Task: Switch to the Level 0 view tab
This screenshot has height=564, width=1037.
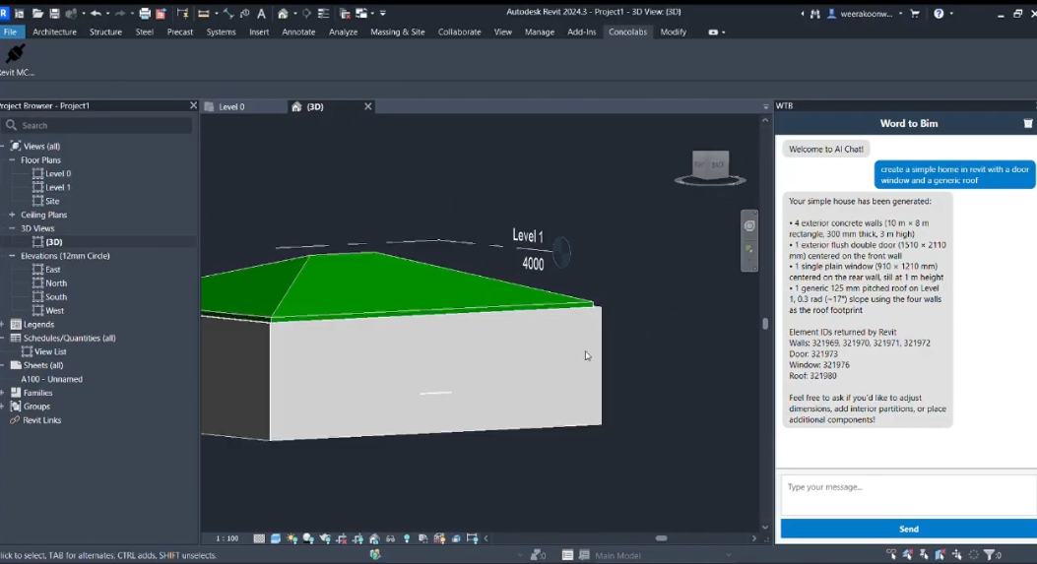Action: pyautogui.click(x=231, y=106)
